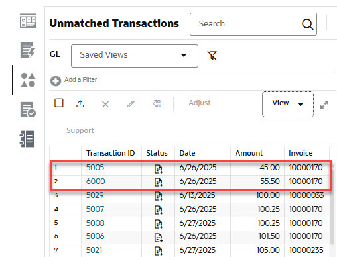Click the status icon for transaction 5029
337x257 pixels.
coord(159,196)
